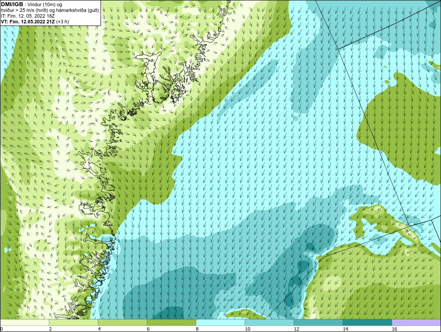Click the 'VT: Fim. 12.05.2022 21Z (+3 h)' line
Screen dimensions: 441x332
tap(35, 22)
